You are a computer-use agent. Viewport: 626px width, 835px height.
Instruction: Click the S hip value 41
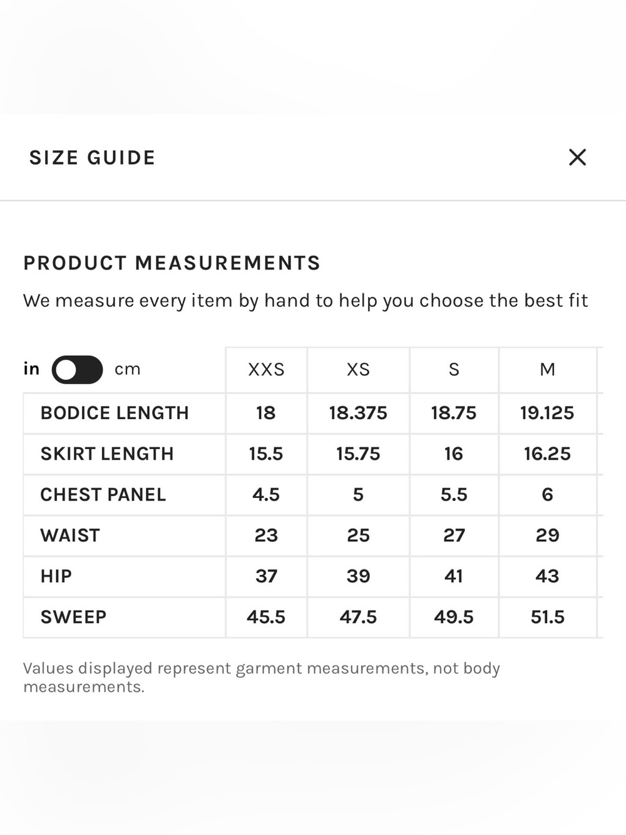(454, 576)
